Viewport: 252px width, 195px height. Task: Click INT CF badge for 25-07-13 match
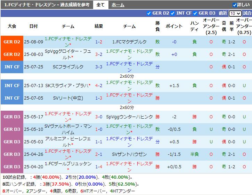pyautogui.click(x=12, y=86)
